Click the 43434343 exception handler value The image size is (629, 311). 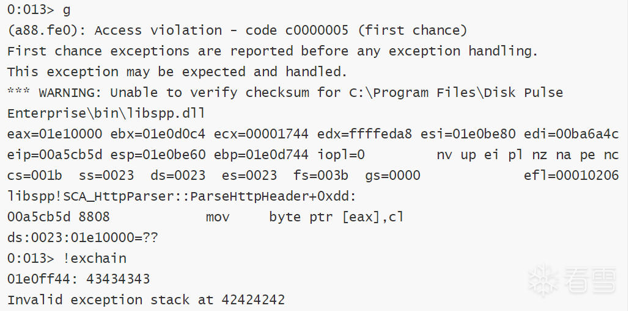point(118,279)
